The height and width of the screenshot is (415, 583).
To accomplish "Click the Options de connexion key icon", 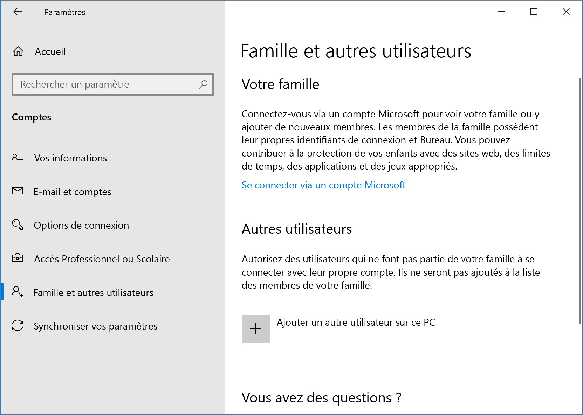I will (18, 224).
